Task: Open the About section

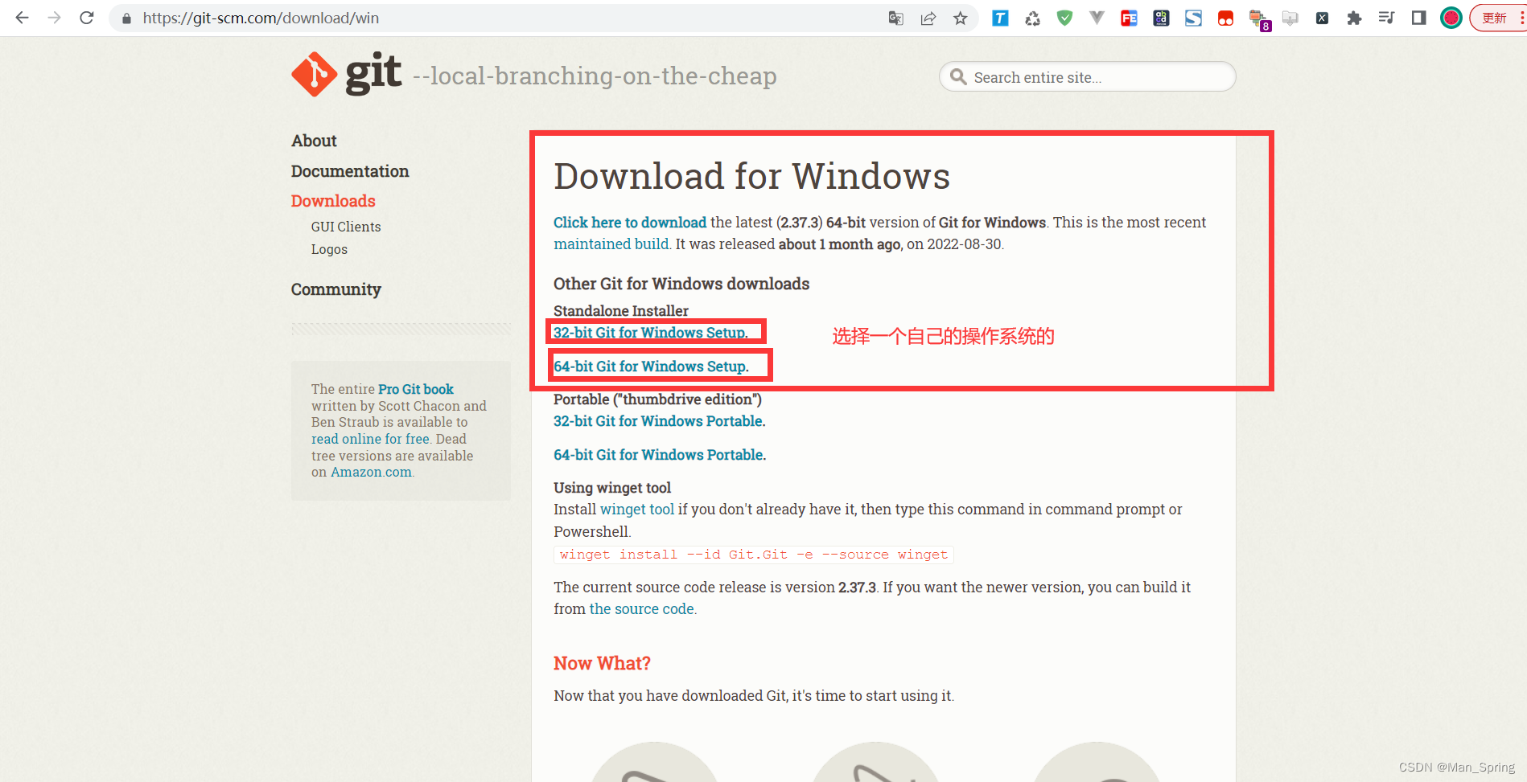Action: point(314,141)
